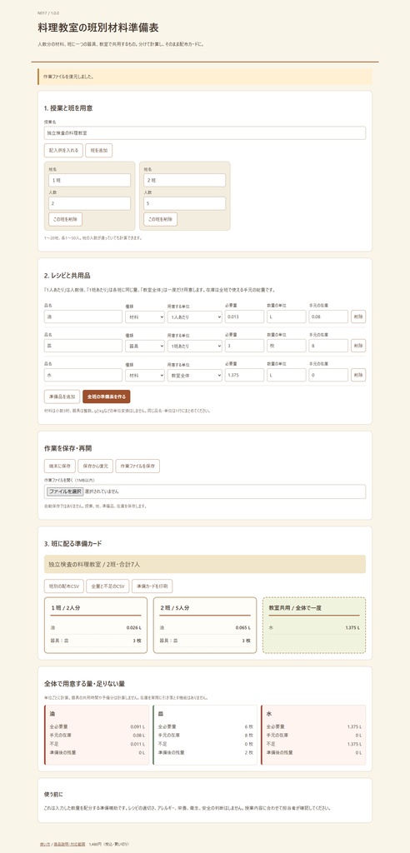The image size is (410, 853).
Task: Click the 準備後の残量 2 枚 value for 皿
Action: coord(249,752)
